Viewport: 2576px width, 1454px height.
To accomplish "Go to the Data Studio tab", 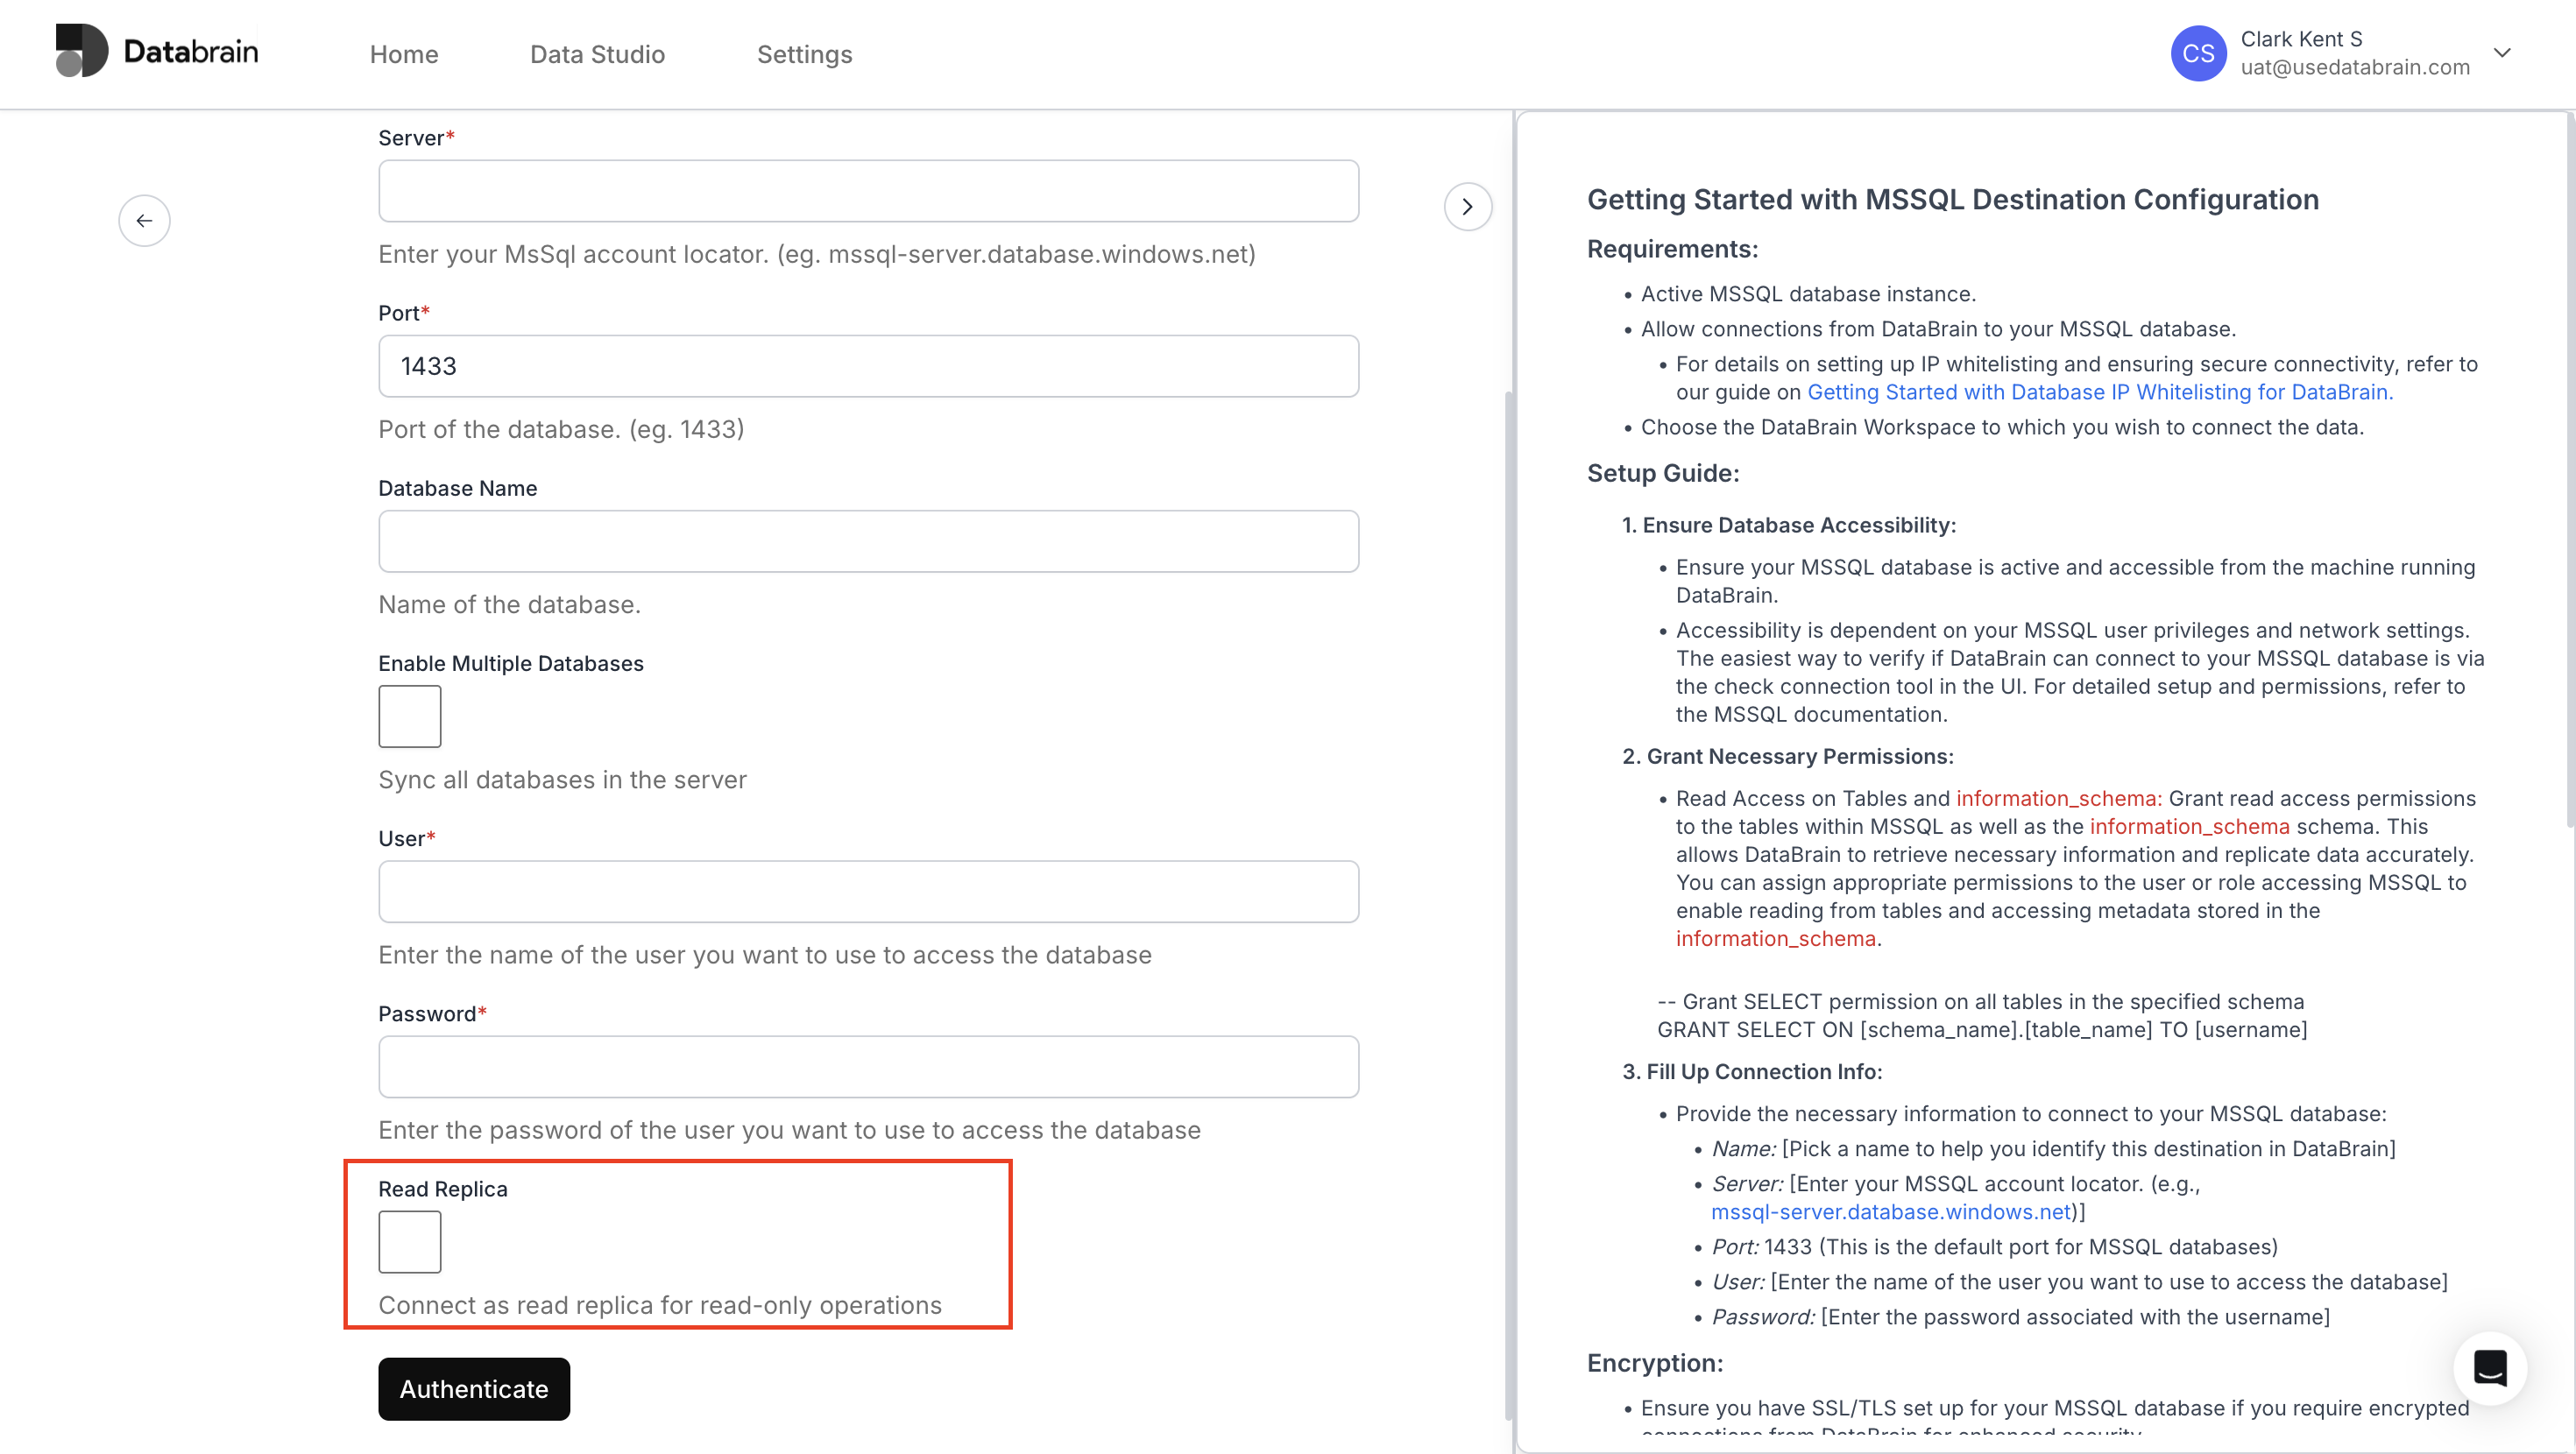I will (597, 54).
